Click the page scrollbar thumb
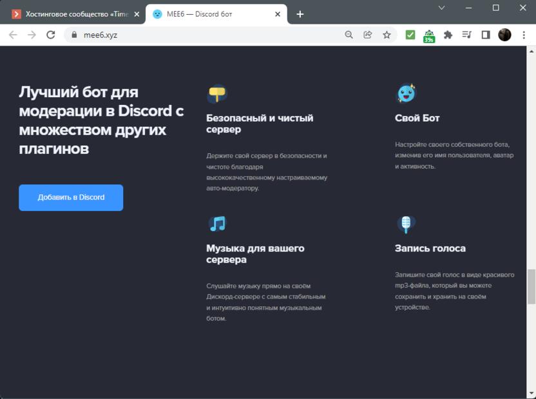 [x=531, y=286]
